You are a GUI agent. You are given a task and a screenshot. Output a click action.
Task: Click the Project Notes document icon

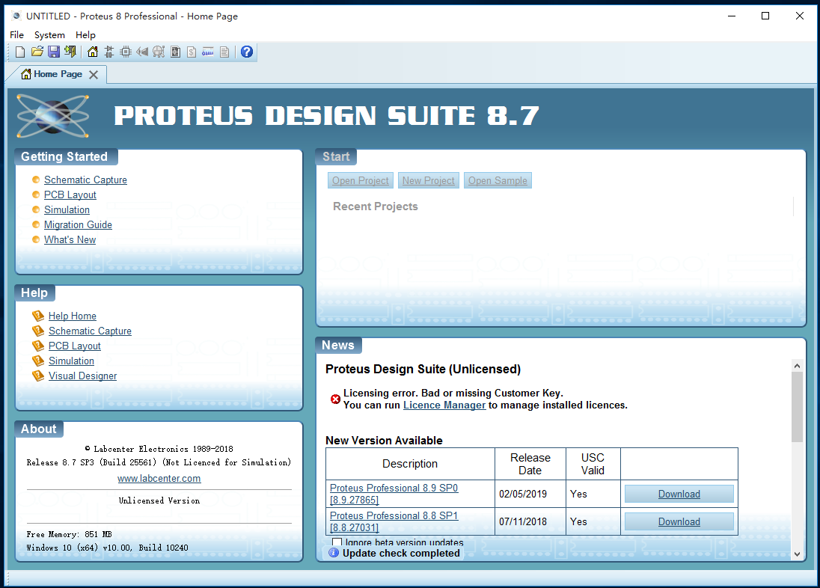tap(224, 52)
